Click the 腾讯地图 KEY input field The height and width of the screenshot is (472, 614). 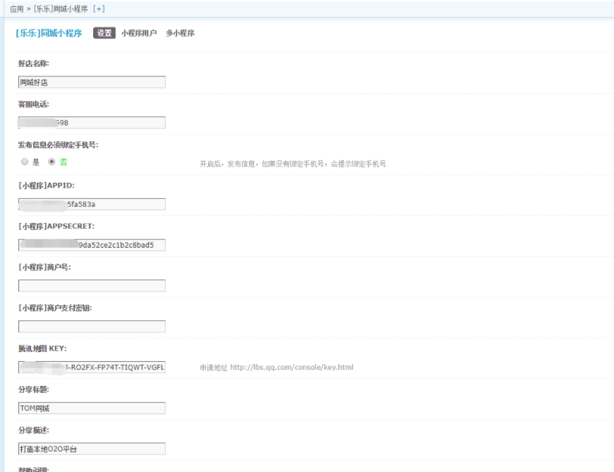[92, 367]
